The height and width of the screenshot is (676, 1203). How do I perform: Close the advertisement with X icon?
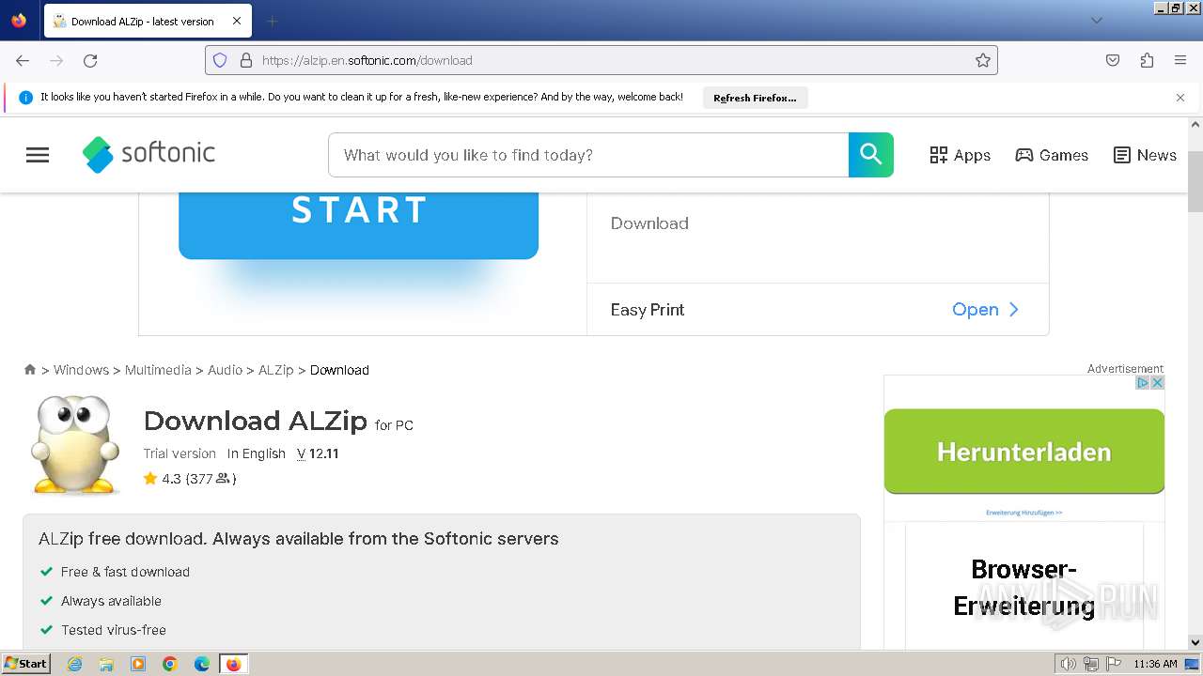tap(1158, 383)
